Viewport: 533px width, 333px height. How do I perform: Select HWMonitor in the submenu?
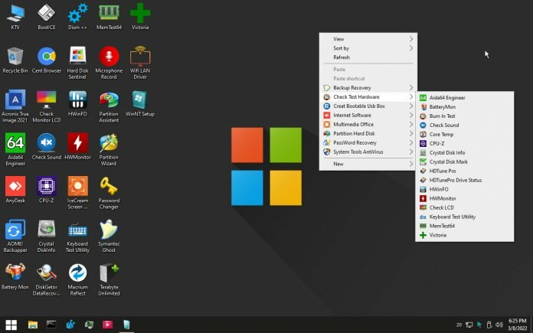pos(464,198)
